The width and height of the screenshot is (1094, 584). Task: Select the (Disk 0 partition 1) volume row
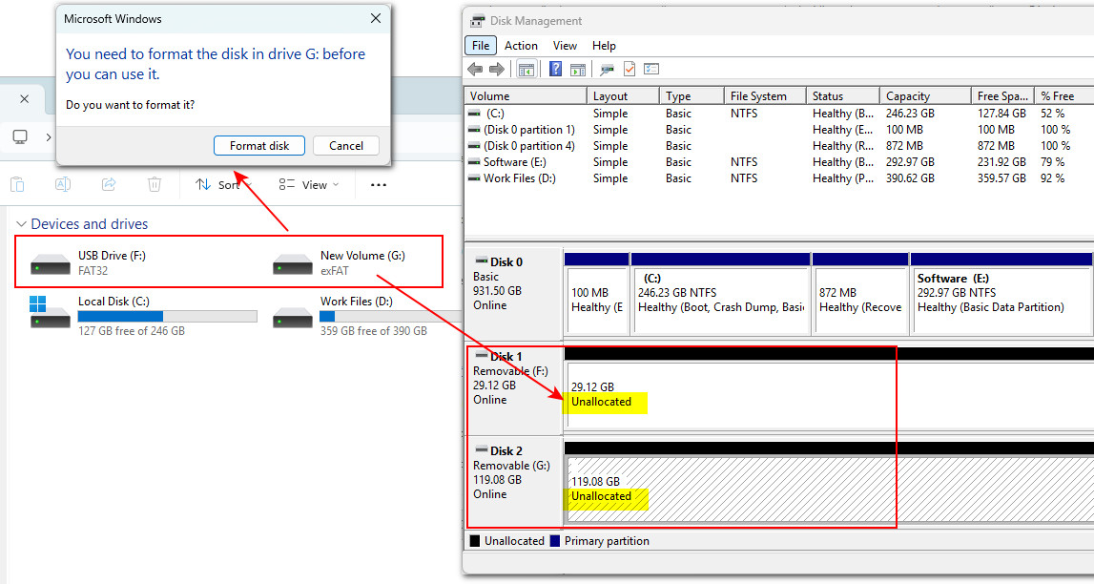click(x=778, y=130)
